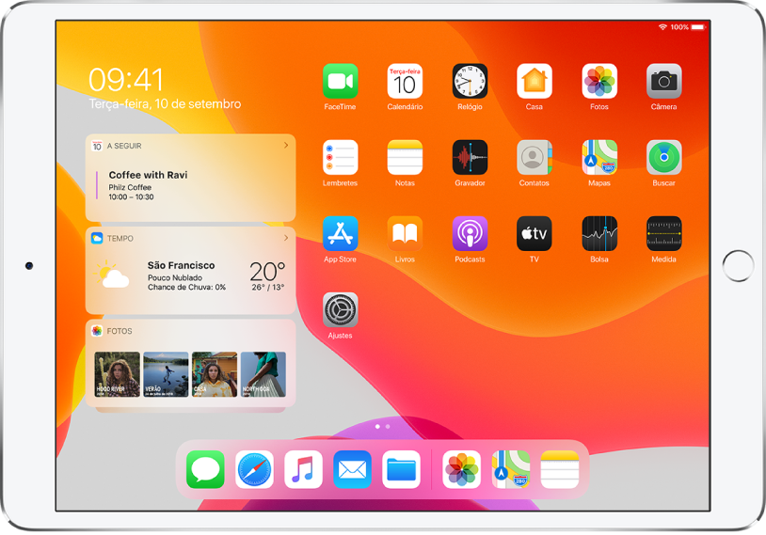Open the Apple TV app

(x=535, y=233)
